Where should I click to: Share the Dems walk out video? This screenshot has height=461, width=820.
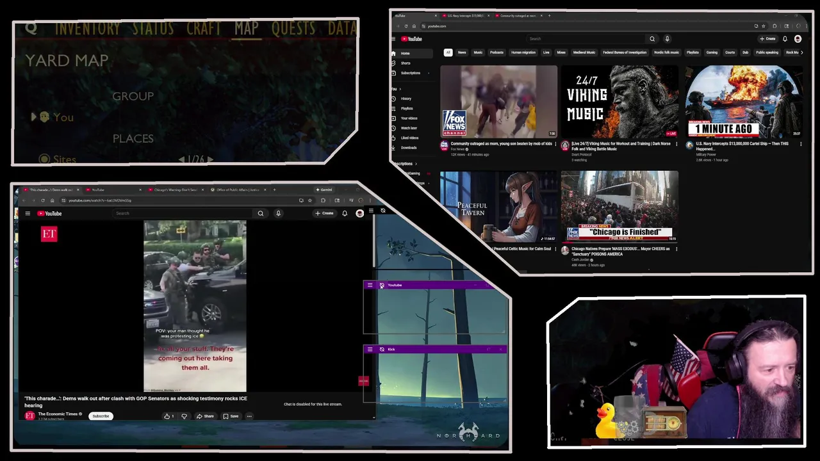coord(205,416)
